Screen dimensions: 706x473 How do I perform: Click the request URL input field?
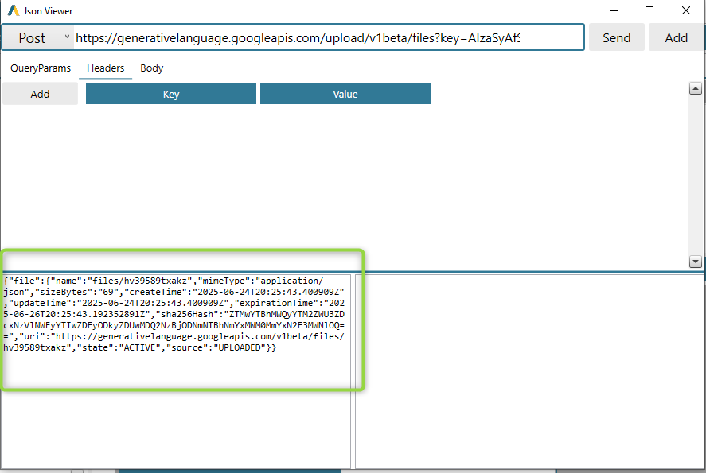(328, 38)
